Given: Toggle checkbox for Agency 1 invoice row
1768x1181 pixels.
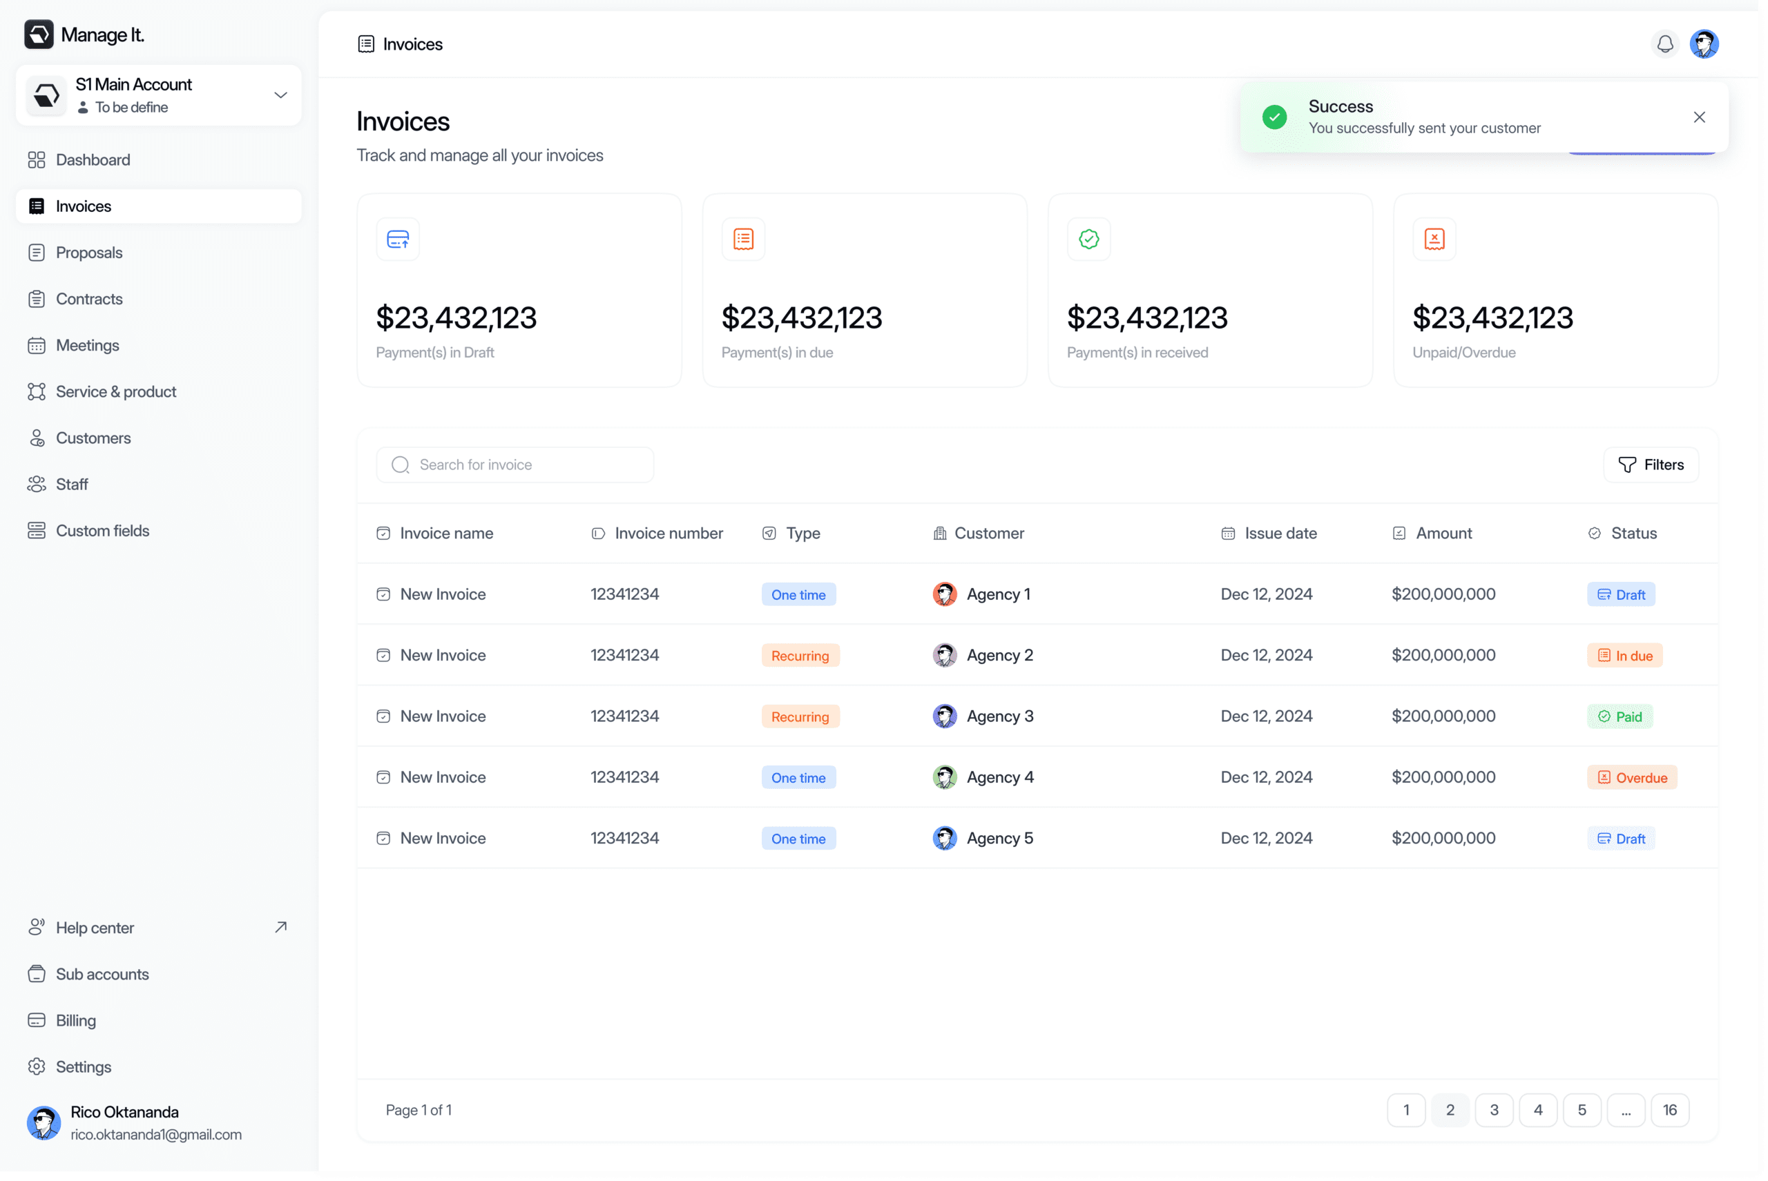Looking at the screenshot, I should 383,594.
